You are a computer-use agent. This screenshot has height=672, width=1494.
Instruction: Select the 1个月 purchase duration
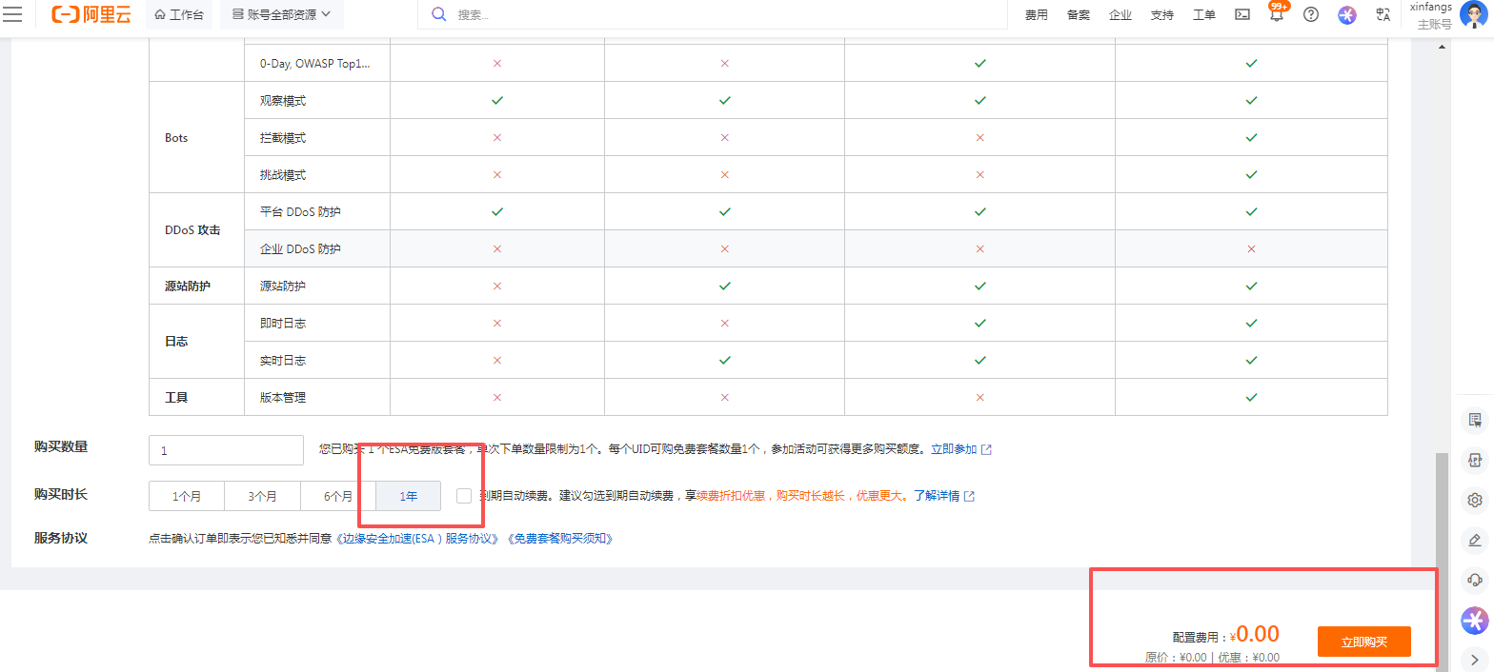click(x=187, y=496)
